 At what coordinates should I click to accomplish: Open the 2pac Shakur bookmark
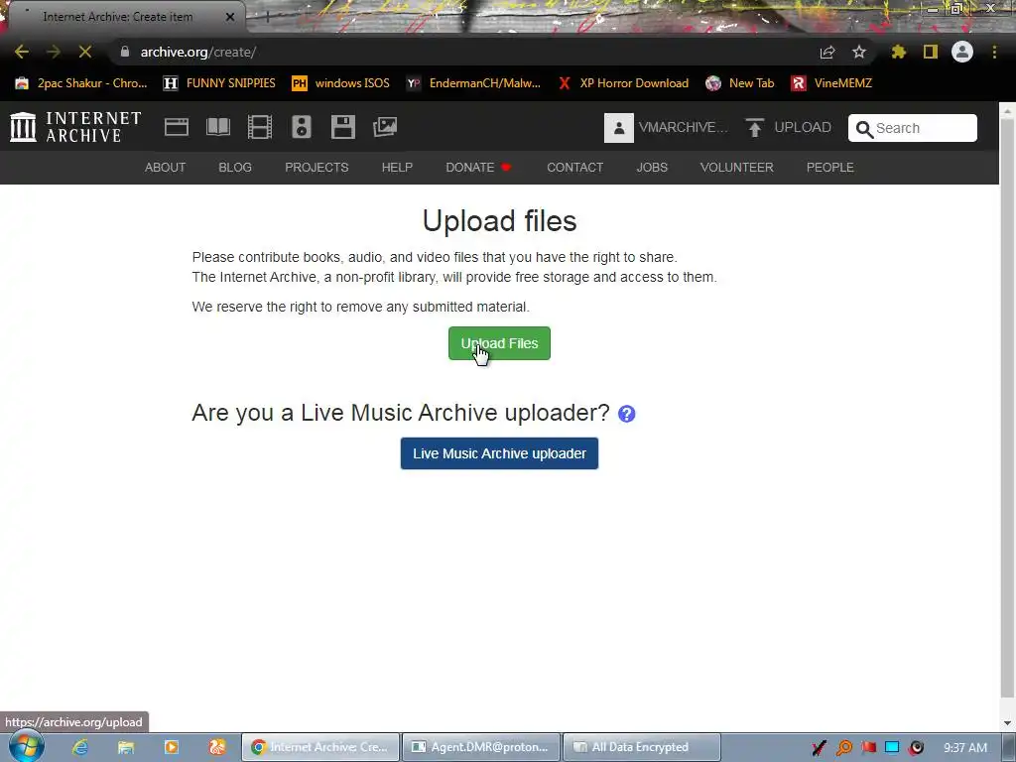coord(81,83)
